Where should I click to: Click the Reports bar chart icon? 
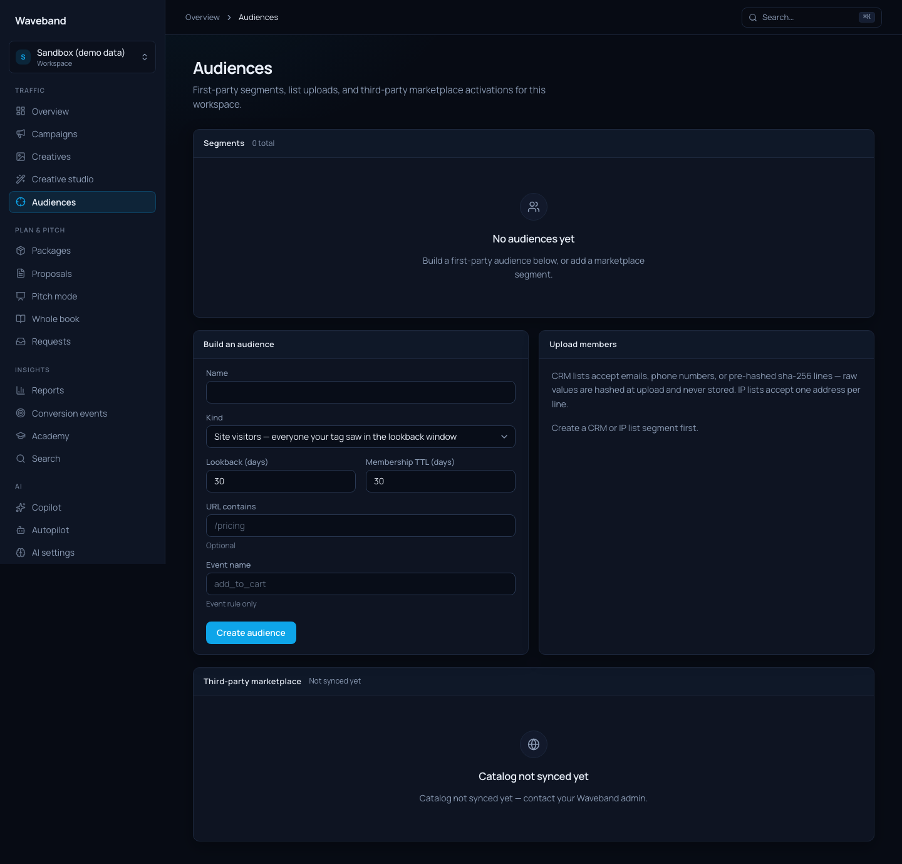(x=21, y=390)
